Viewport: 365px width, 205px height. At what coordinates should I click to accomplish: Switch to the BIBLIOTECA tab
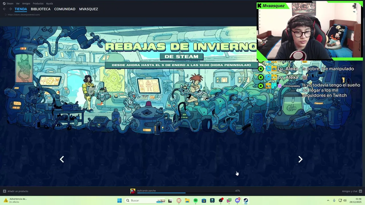pos(40,9)
